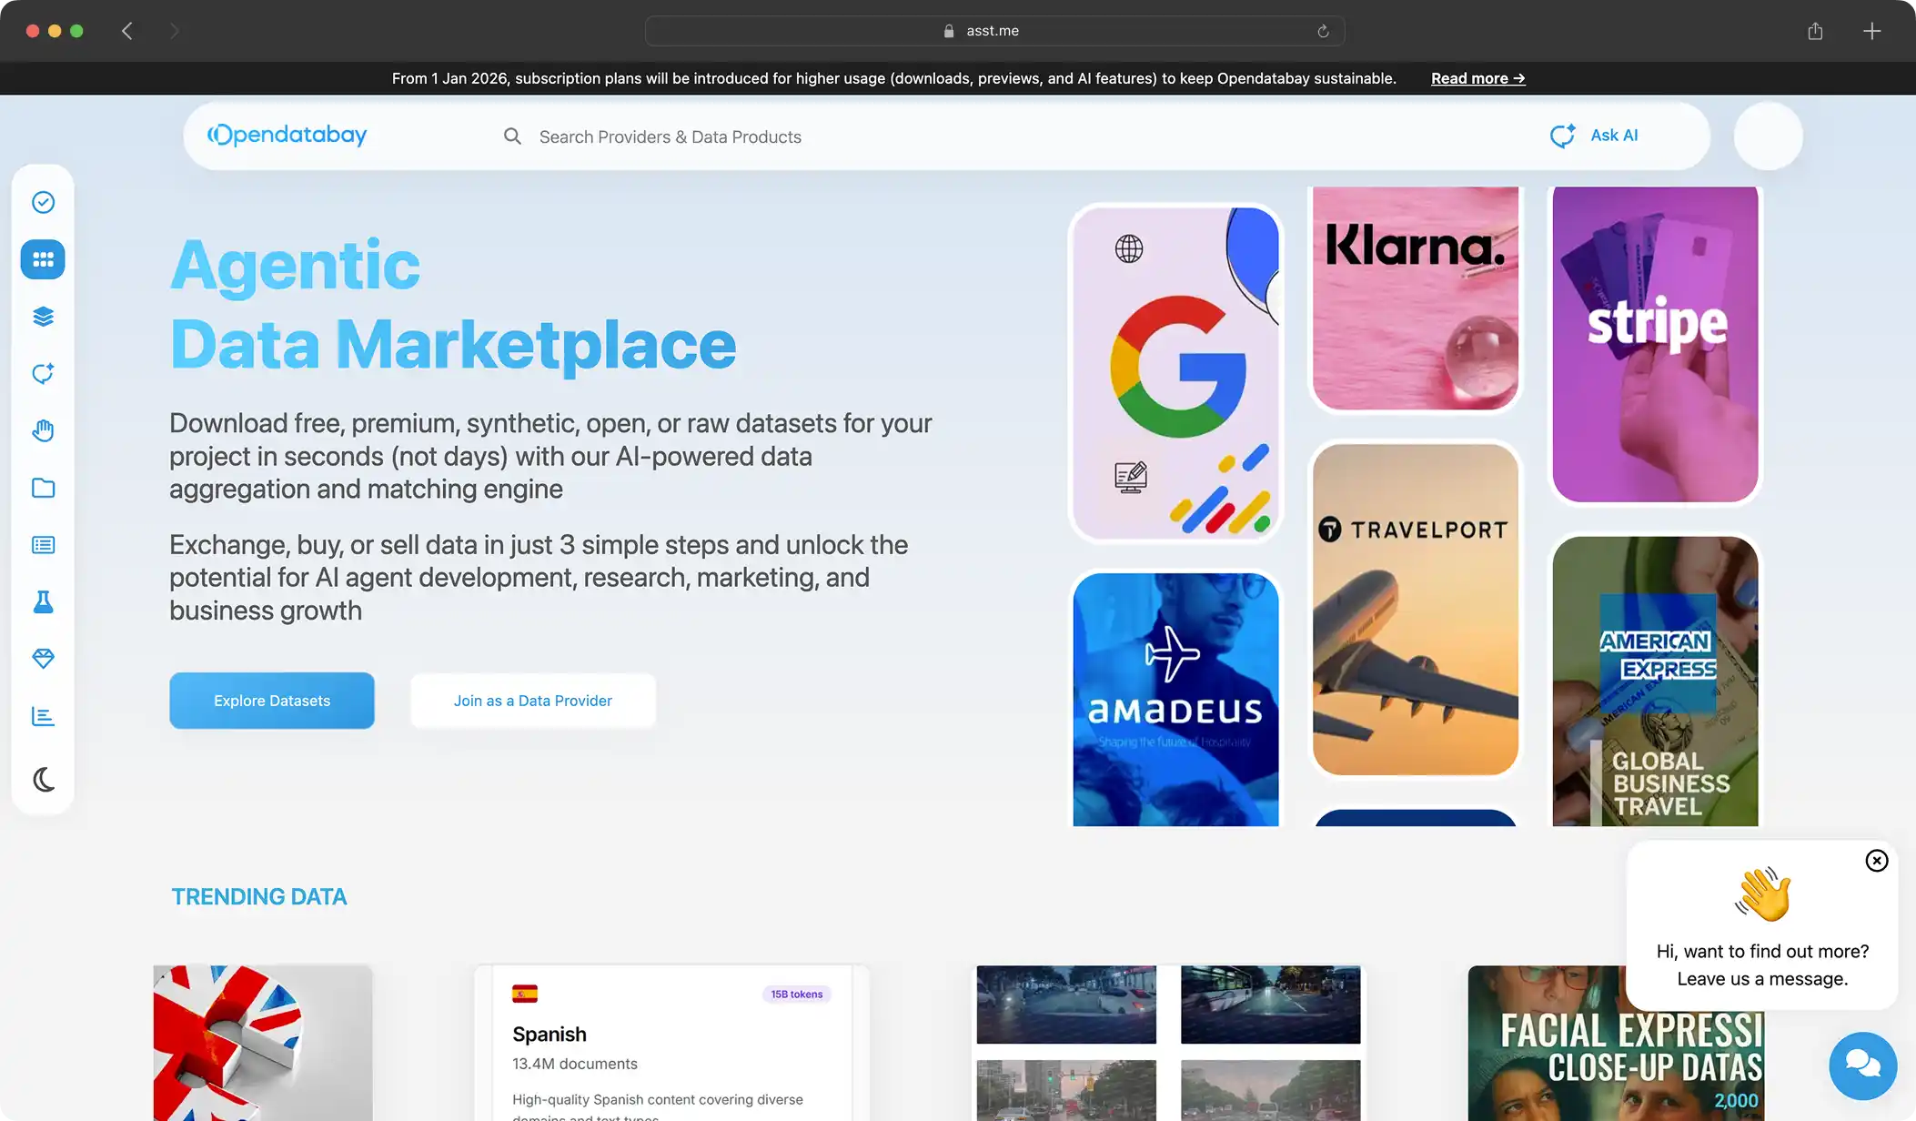Open the live chat bubble
This screenshot has width=1916, height=1121.
coord(1862,1065)
